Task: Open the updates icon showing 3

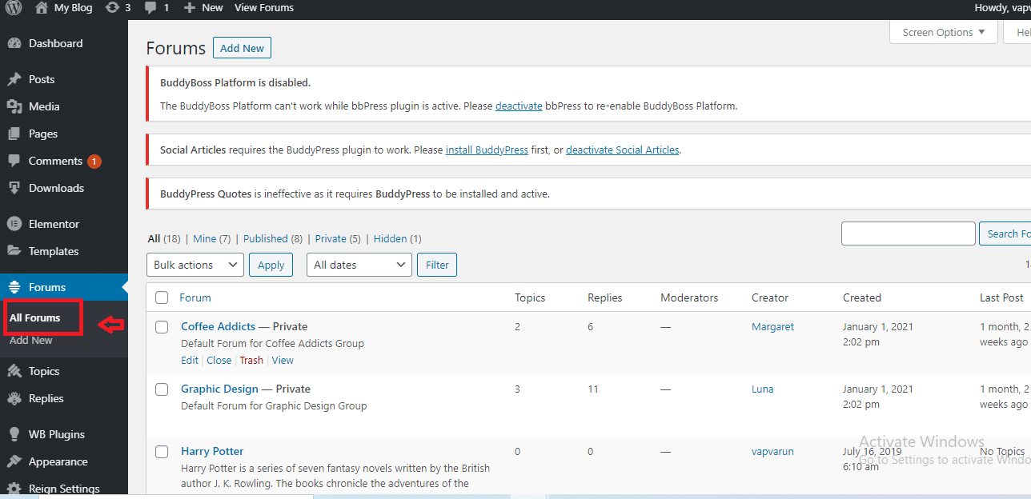Action: tap(113, 7)
